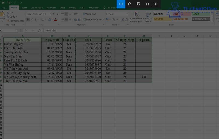Click the Undo icon
Screen dimensions: 219x139
tap(9, 2)
